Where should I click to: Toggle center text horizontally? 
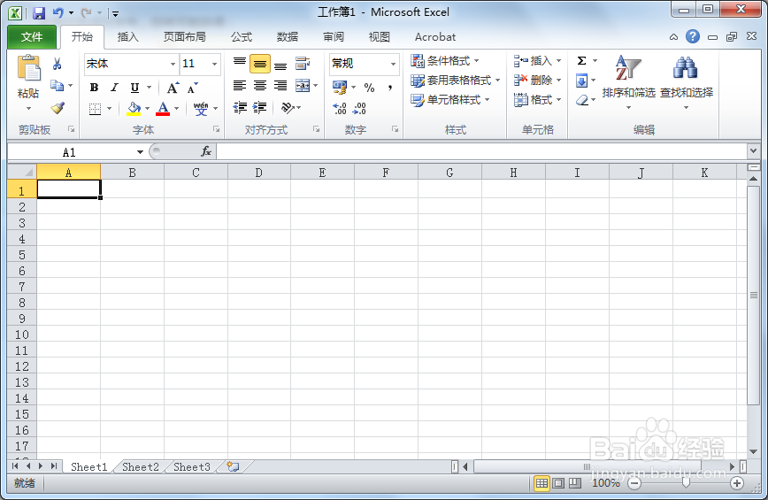tap(259, 86)
